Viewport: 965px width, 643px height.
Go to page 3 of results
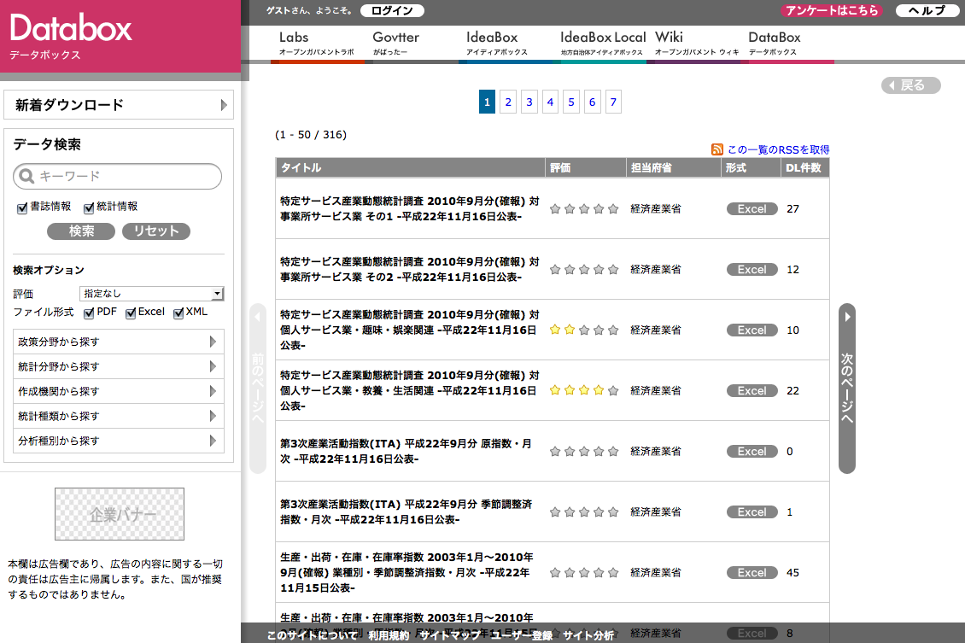point(529,102)
